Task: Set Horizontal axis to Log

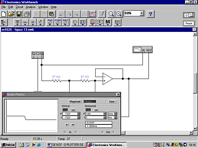Action: pos(88,110)
